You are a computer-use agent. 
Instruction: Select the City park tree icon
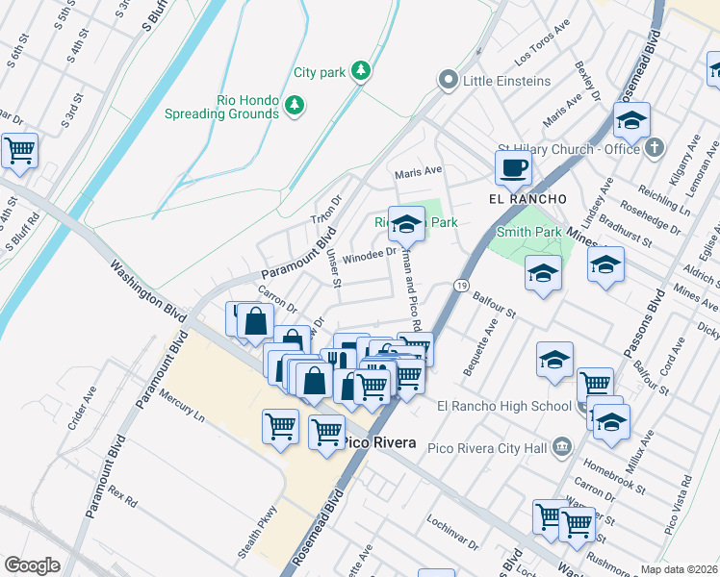tap(360, 71)
